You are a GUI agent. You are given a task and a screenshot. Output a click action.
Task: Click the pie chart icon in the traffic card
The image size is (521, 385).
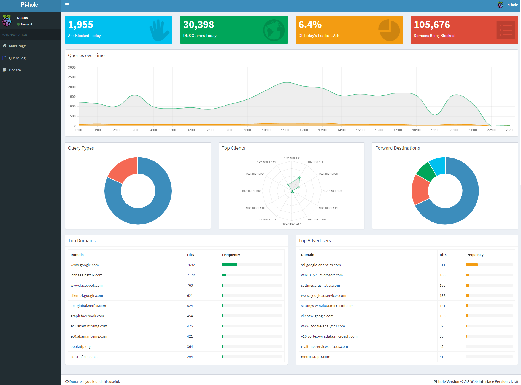[389, 30]
